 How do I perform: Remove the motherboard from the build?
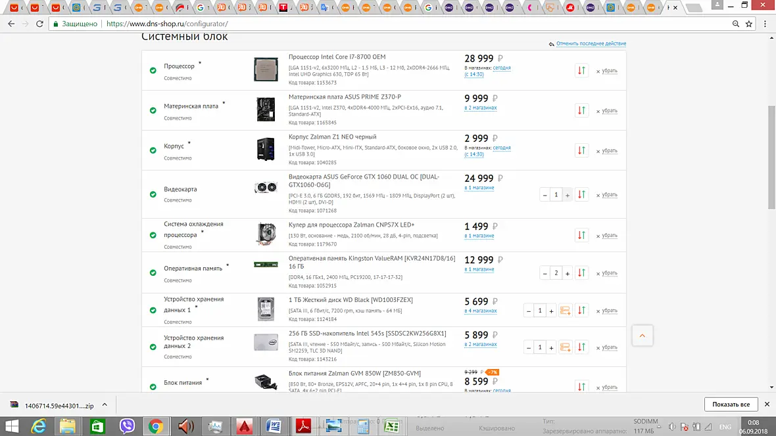pyautogui.click(x=607, y=111)
